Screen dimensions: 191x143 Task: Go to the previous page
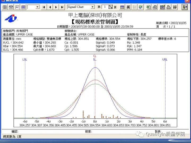(x=50, y=7)
